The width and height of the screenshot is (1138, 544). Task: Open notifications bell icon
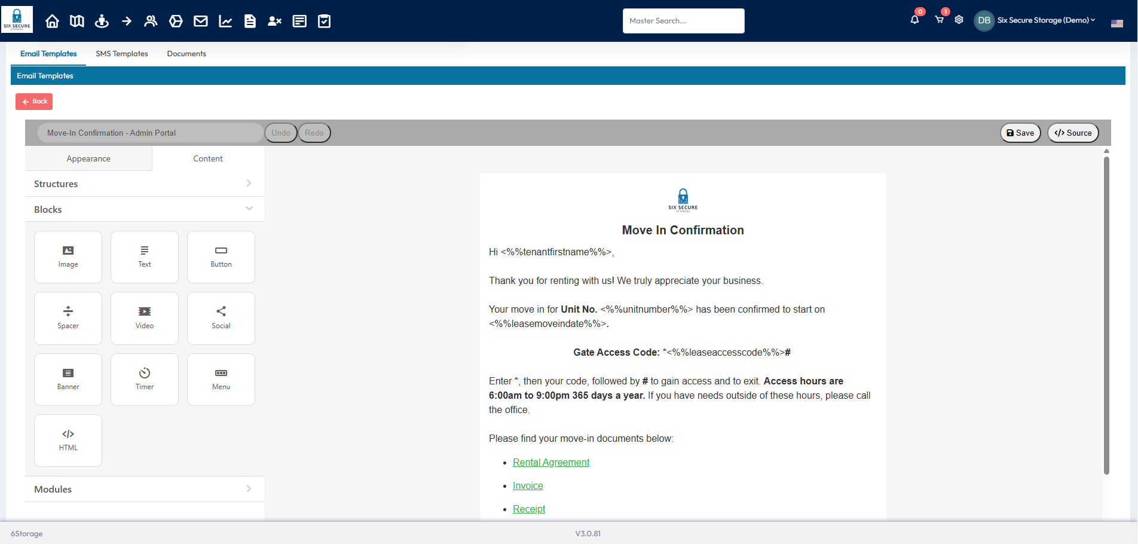(x=914, y=20)
